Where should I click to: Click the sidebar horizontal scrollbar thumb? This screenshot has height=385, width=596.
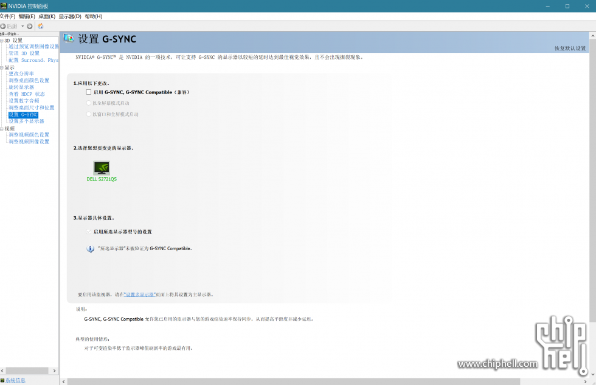27,370
